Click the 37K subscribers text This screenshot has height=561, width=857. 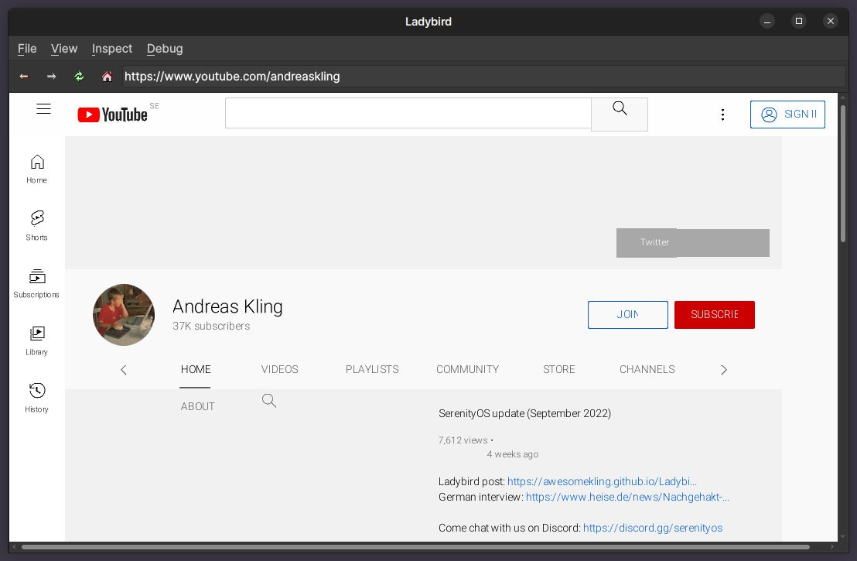(x=211, y=326)
